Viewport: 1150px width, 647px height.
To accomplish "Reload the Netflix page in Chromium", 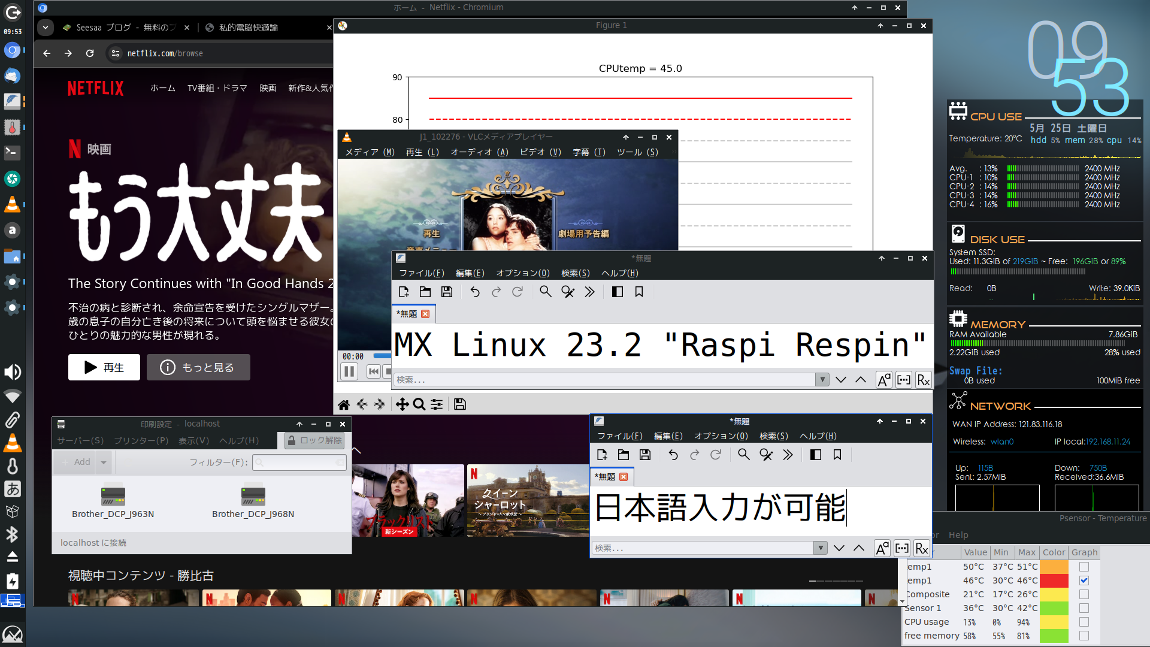I will click(x=90, y=53).
